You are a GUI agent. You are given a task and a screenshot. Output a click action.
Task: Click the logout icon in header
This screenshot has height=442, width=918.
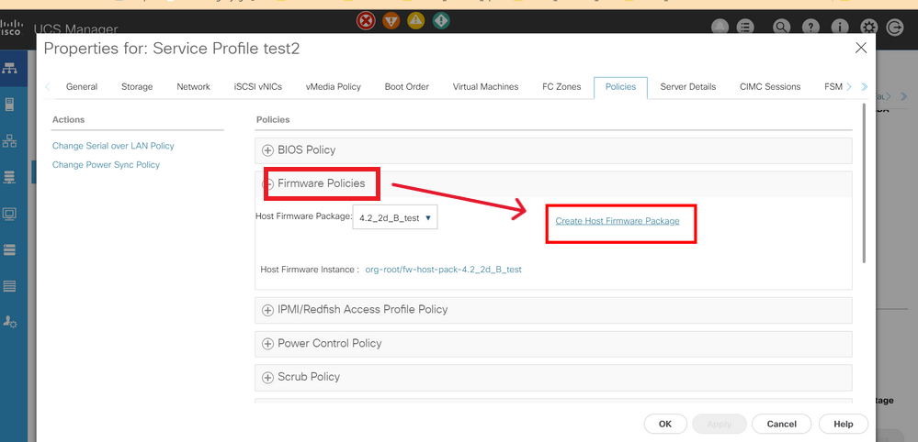[x=895, y=27]
